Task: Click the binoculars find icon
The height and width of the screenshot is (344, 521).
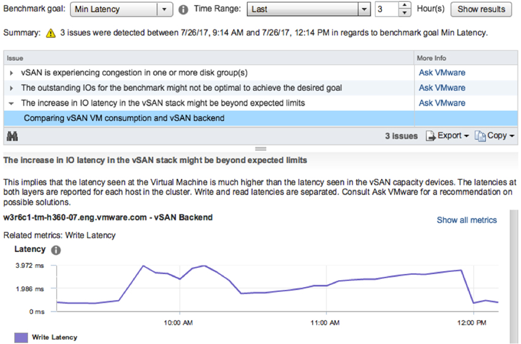Action: 12,136
